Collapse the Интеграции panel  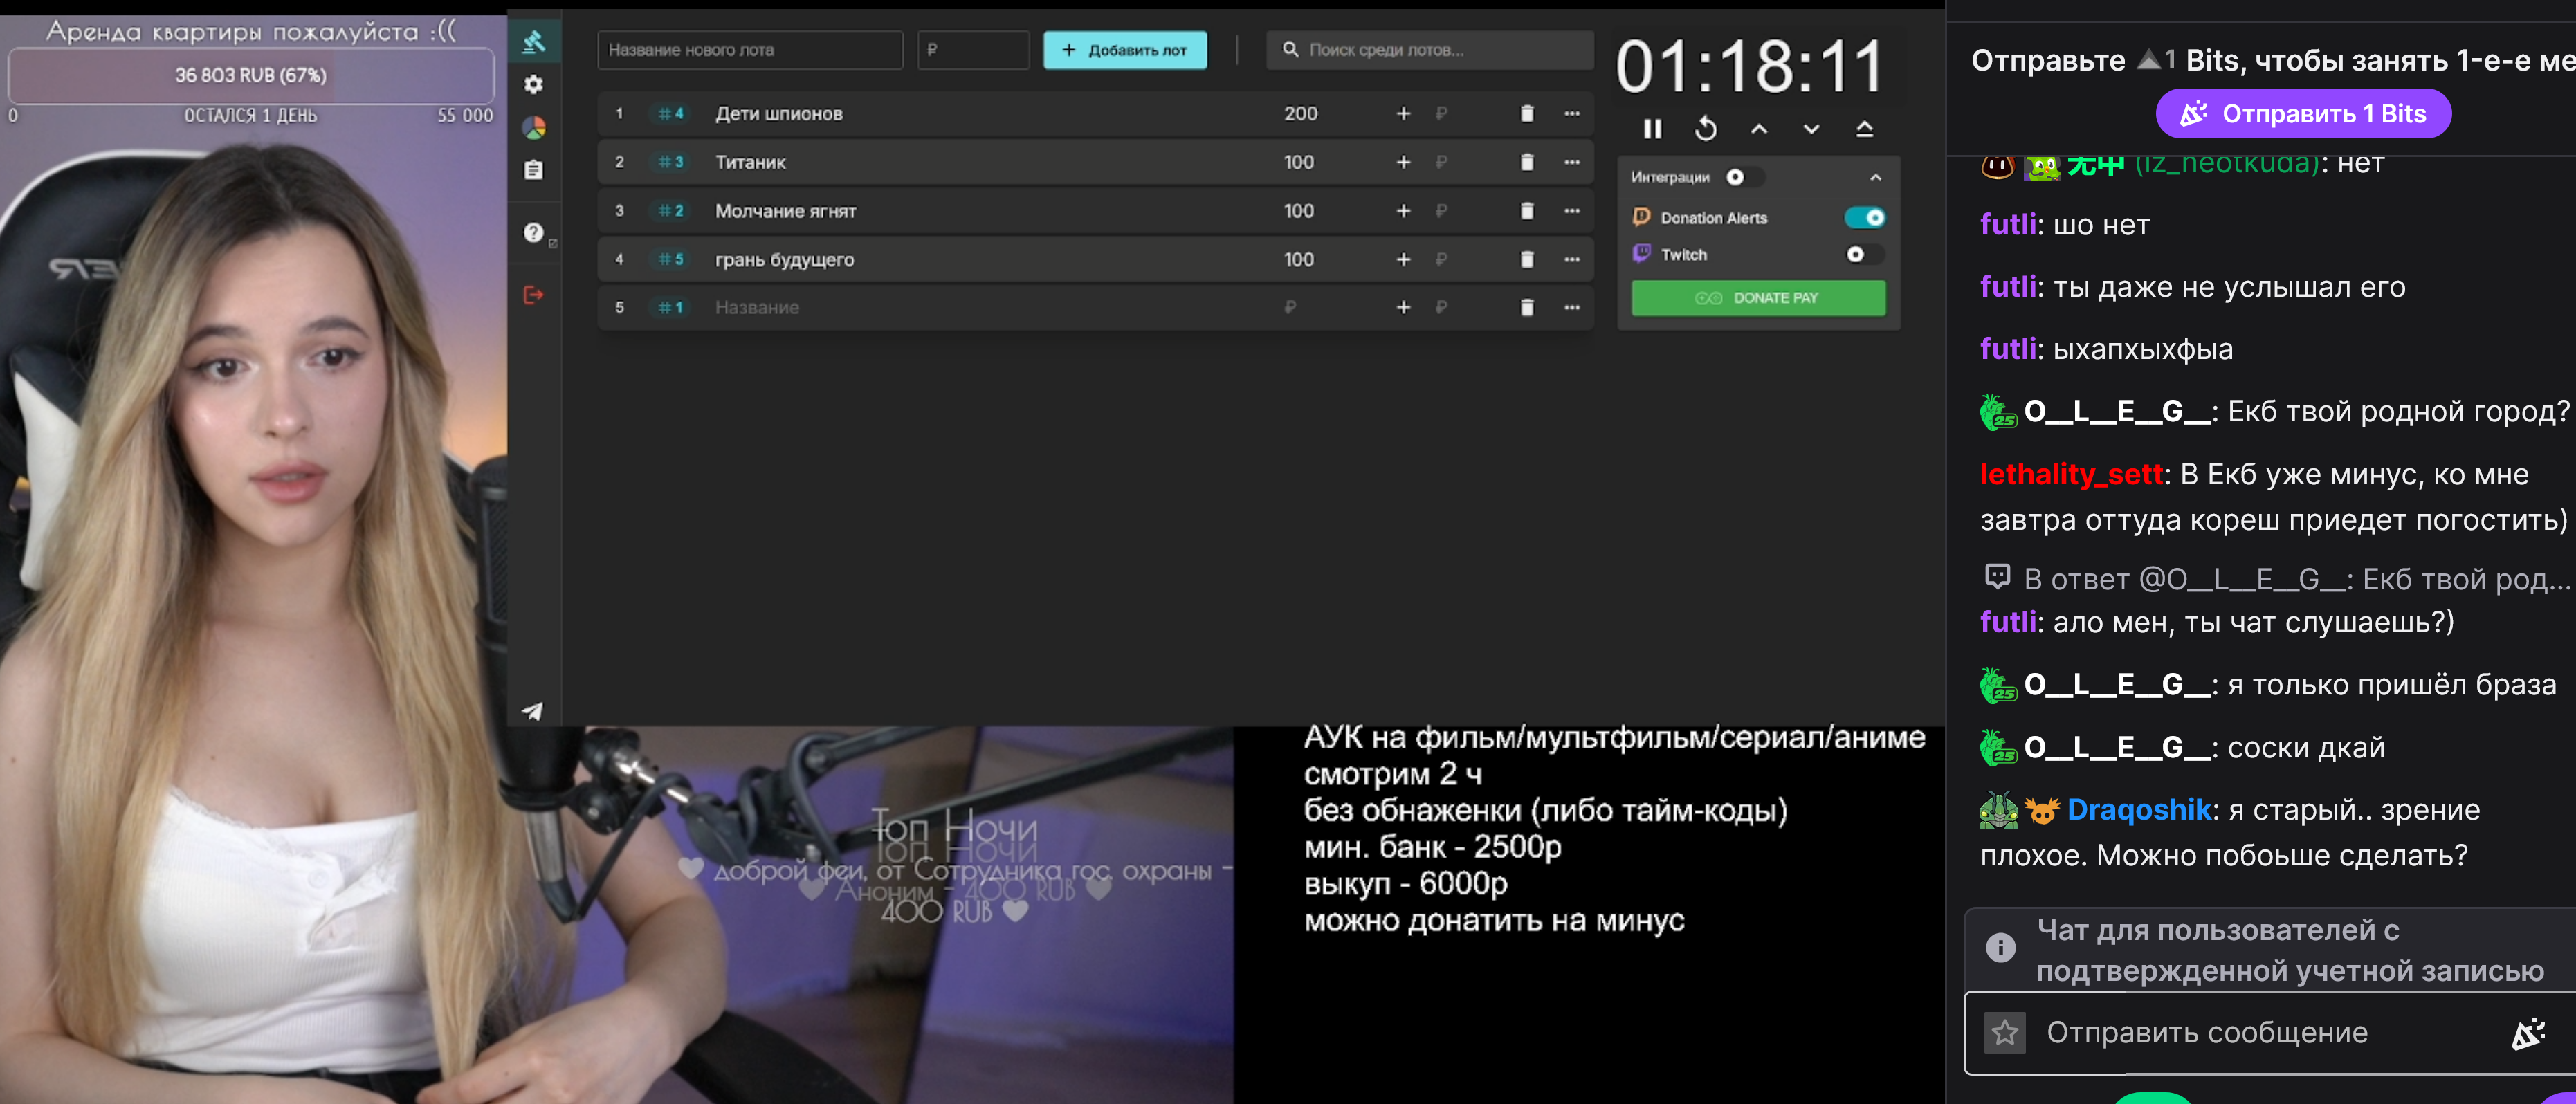pyautogui.click(x=1875, y=177)
